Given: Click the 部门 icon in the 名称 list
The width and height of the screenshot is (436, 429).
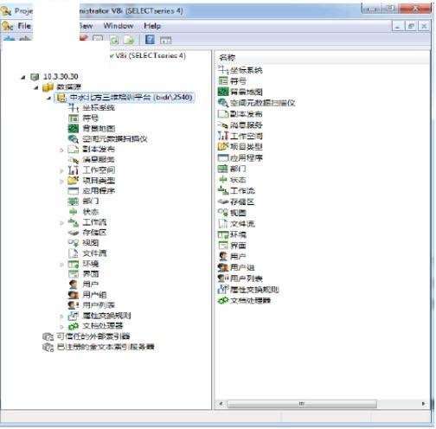Looking at the screenshot, I should (x=223, y=169).
